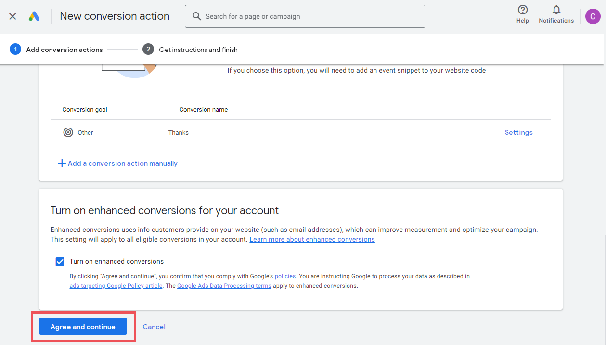Open the purple account avatar C
The height and width of the screenshot is (345, 606).
tap(593, 16)
